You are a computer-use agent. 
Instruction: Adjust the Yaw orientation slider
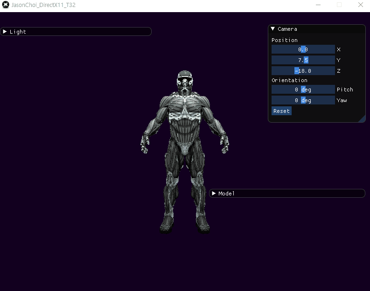[303, 100]
